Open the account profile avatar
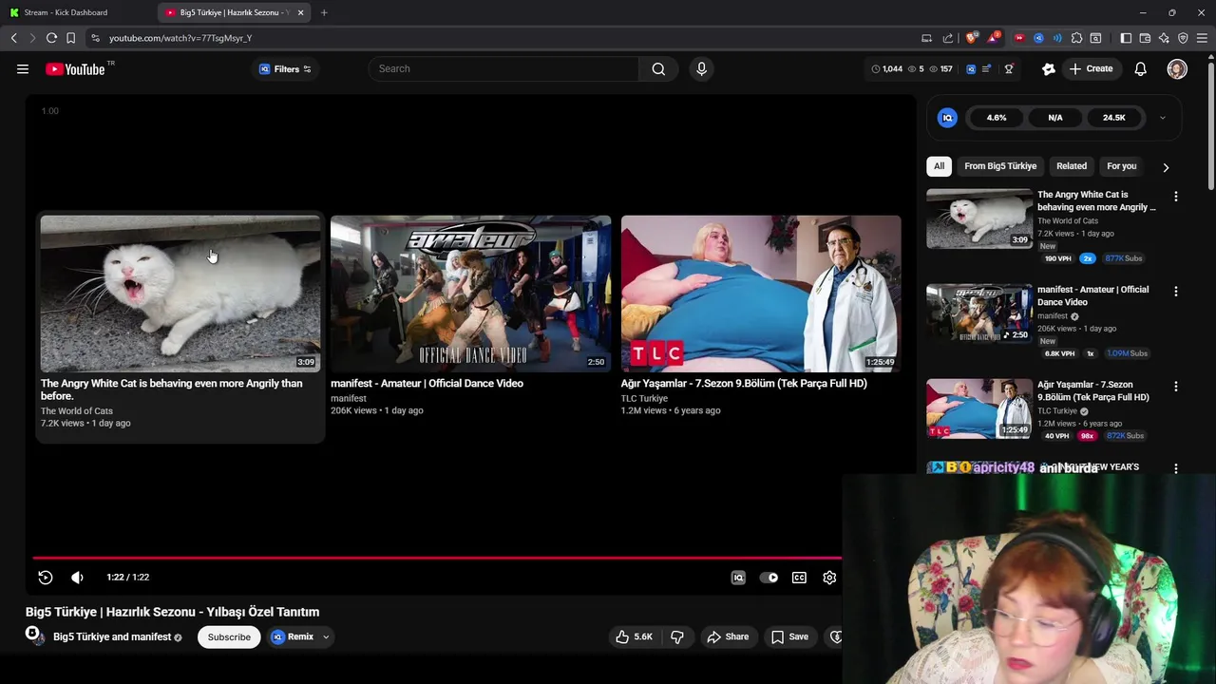Image resolution: width=1216 pixels, height=684 pixels. [x=1177, y=68]
